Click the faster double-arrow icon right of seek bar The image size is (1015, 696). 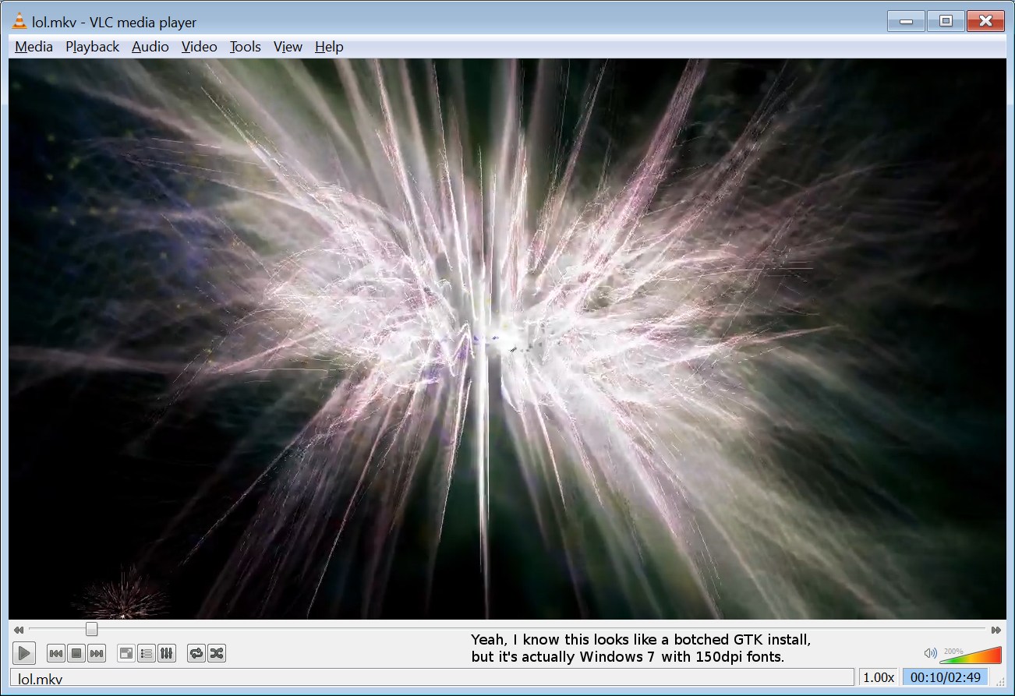(996, 630)
